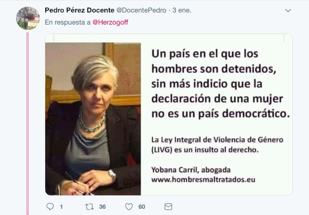Click the like count of 60

[x=142, y=207]
